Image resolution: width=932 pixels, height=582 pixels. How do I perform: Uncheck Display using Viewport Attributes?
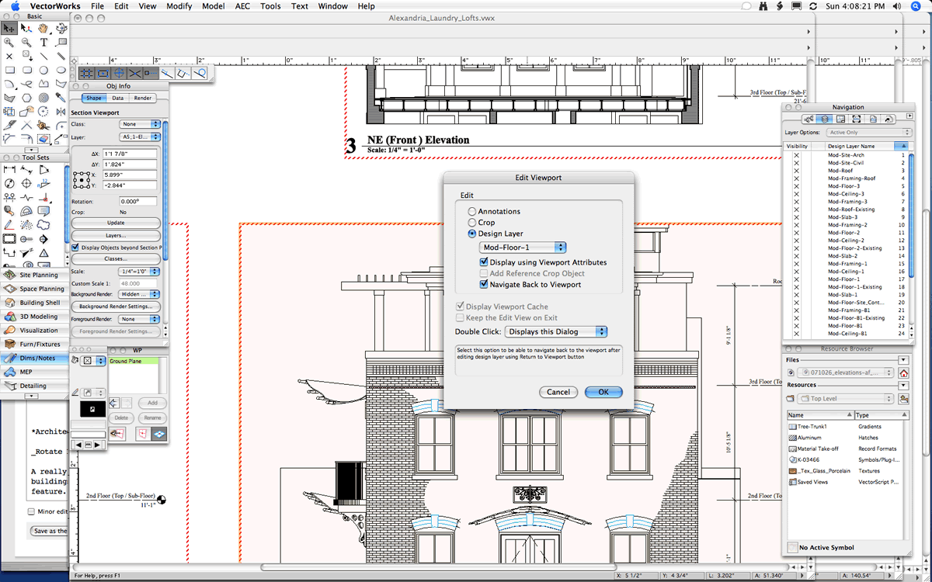click(483, 262)
